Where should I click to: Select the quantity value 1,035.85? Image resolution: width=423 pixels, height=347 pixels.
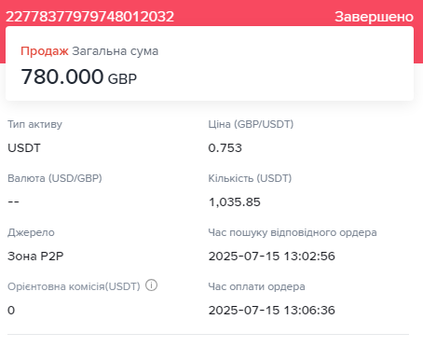[x=235, y=202]
